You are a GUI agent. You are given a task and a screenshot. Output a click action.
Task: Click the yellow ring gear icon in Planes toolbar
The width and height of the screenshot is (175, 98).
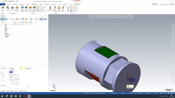click(x=26, y=19)
